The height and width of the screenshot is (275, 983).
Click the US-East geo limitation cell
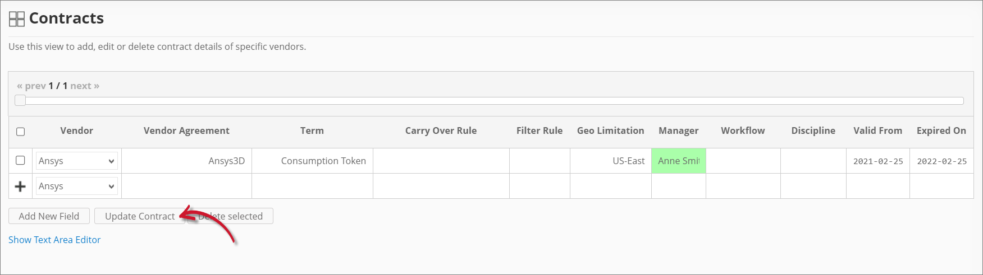[x=628, y=161]
